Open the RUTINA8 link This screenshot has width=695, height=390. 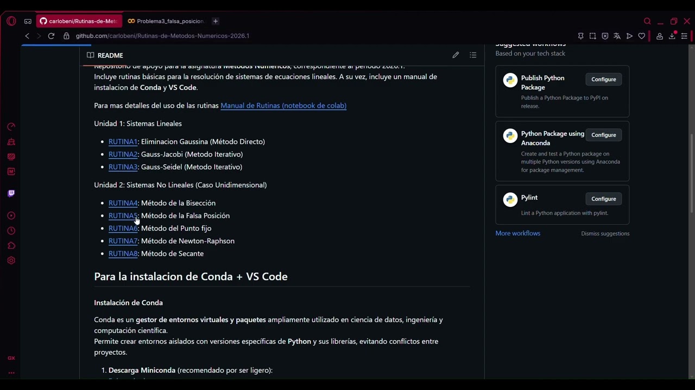coord(123,253)
